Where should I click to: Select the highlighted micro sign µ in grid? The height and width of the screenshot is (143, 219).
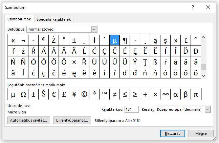click(115, 40)
